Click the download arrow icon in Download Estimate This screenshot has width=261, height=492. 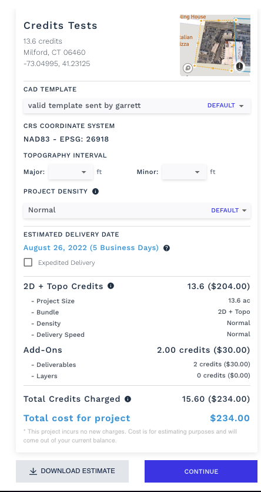(x=33, y=471)
